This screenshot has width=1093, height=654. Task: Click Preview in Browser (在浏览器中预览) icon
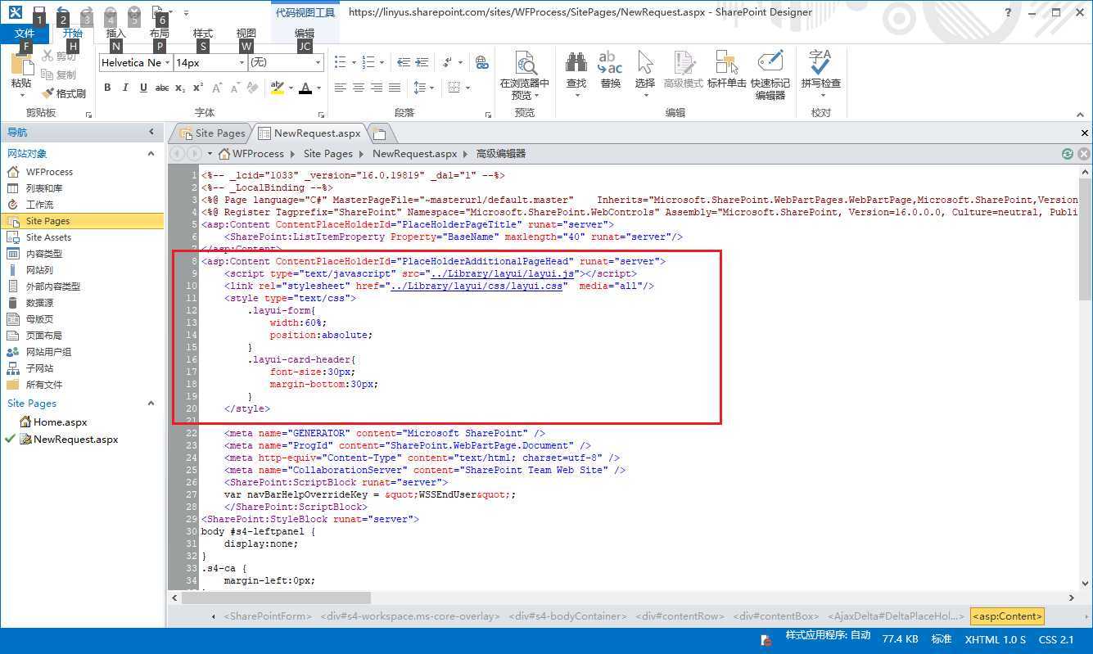[525, 64]
